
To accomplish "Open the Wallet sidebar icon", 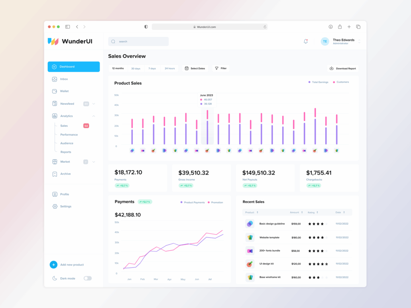I will 55,91.
